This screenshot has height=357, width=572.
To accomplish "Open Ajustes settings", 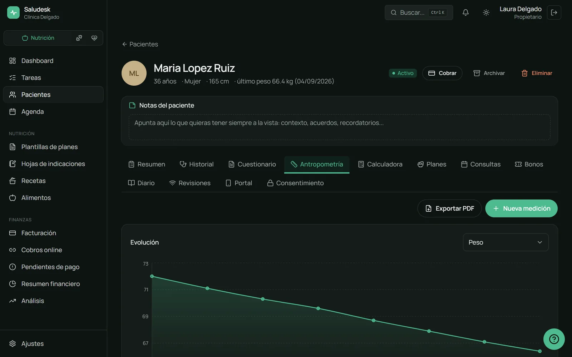I will tap(53, 343).
